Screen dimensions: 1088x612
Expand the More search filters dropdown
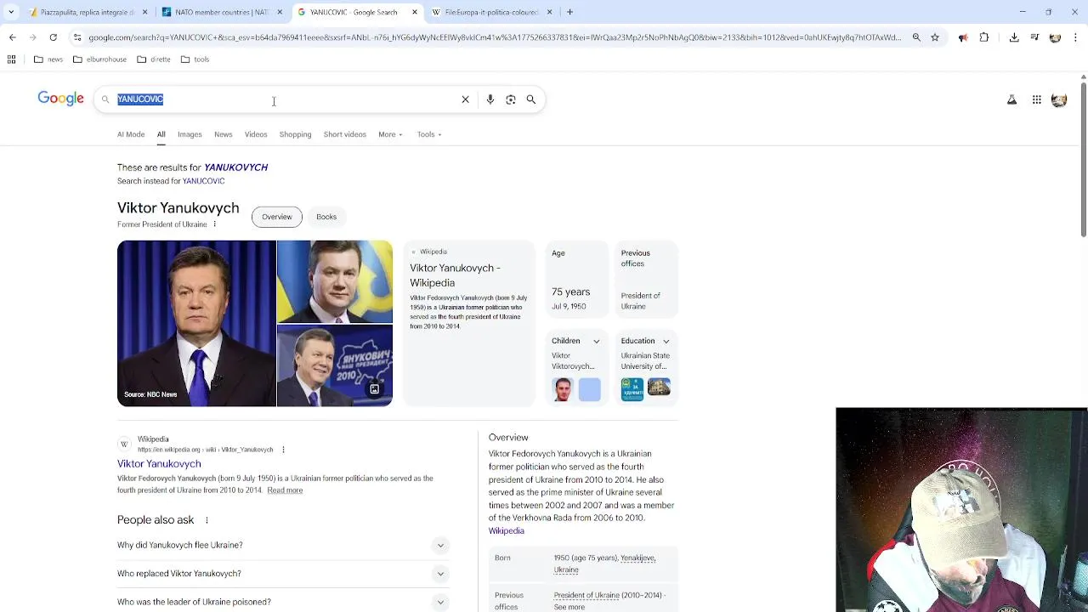tap(390, 134)
